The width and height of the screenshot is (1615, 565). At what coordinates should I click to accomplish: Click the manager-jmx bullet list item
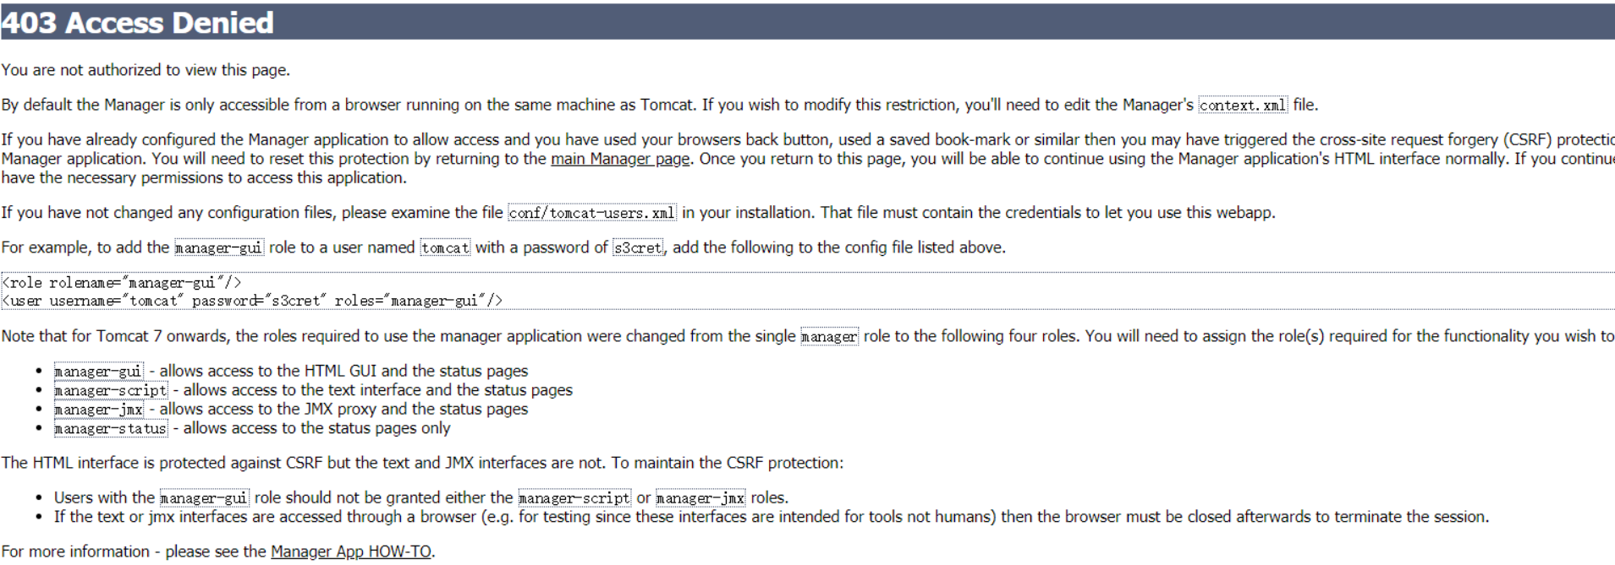(x=291, y=410)
